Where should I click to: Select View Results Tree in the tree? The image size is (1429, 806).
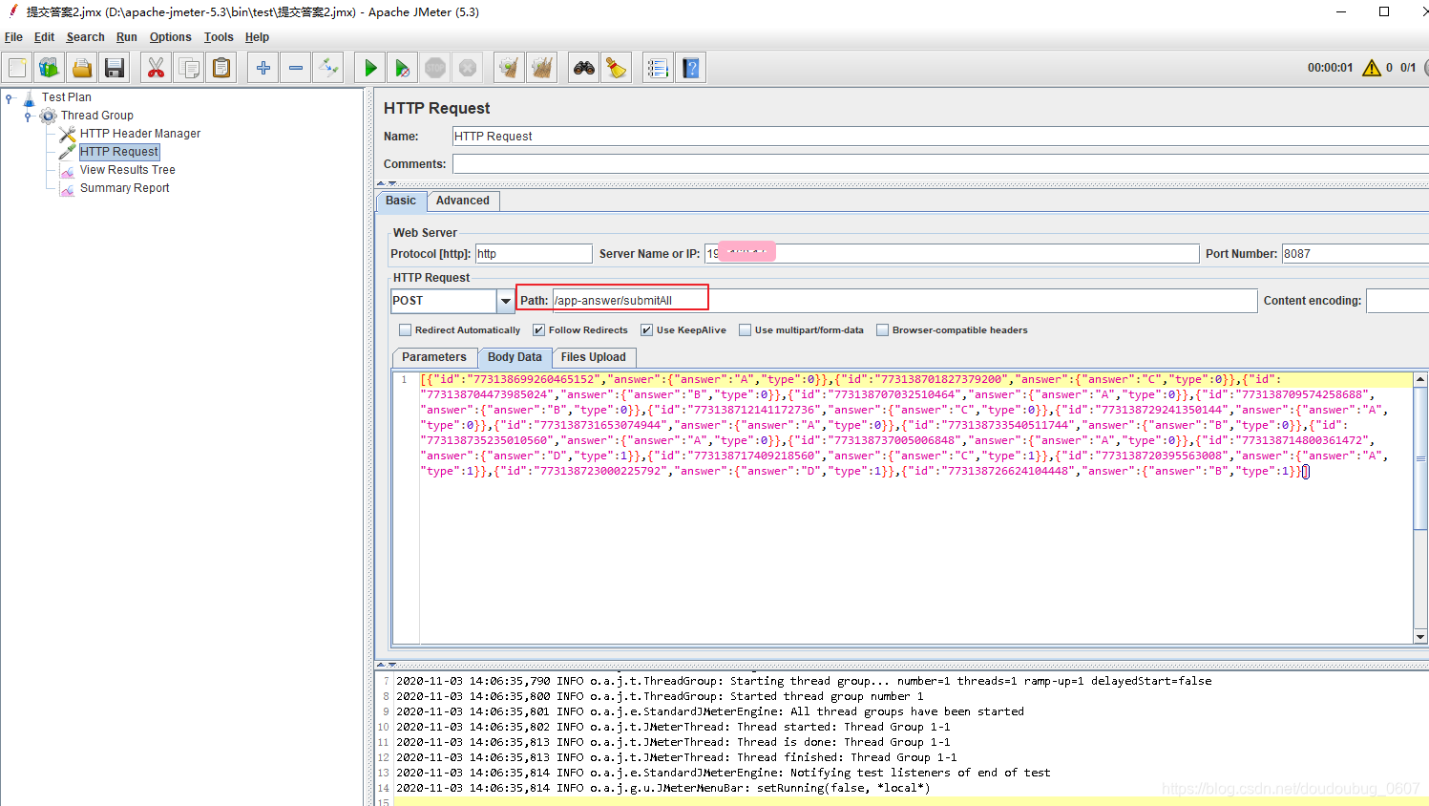tap(128, 170)
